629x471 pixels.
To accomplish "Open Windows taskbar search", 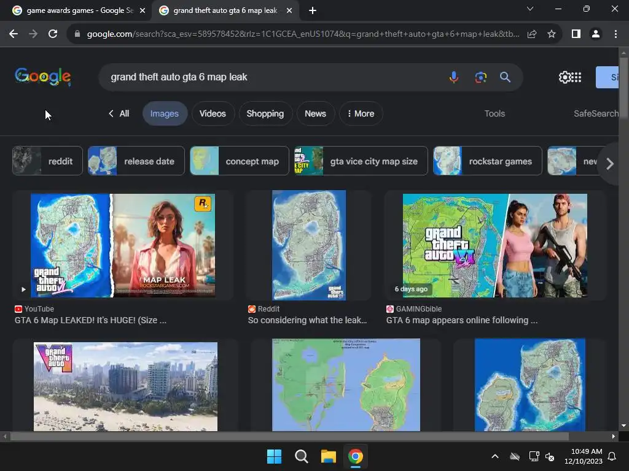I will pos(301,456).
